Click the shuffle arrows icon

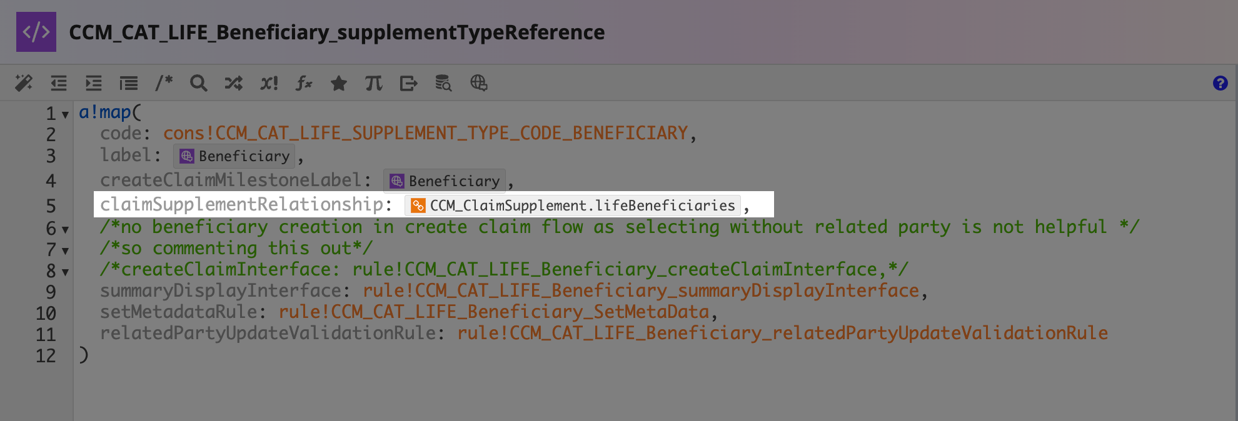point(234,83)
